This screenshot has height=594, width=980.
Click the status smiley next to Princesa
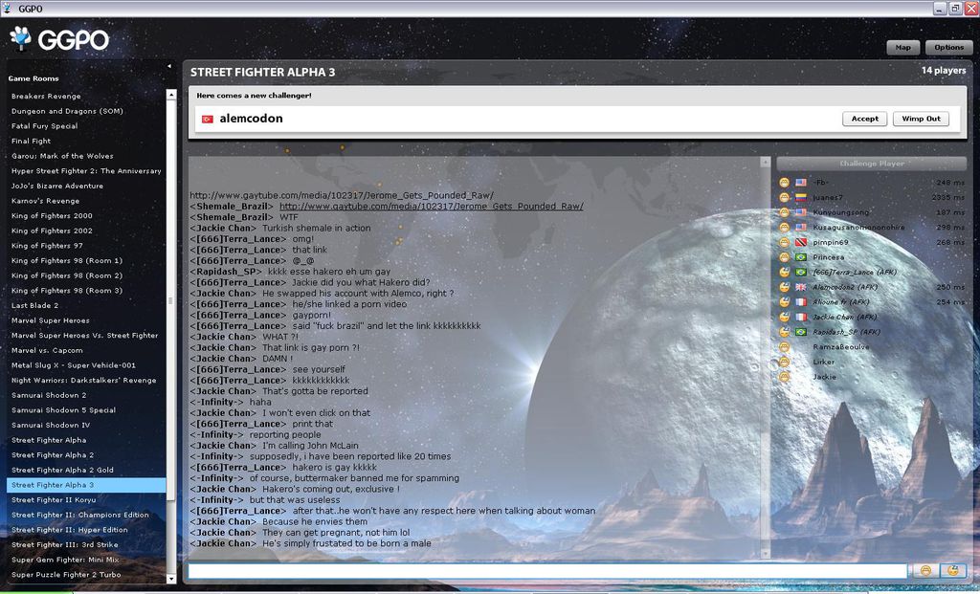point(784,257)
